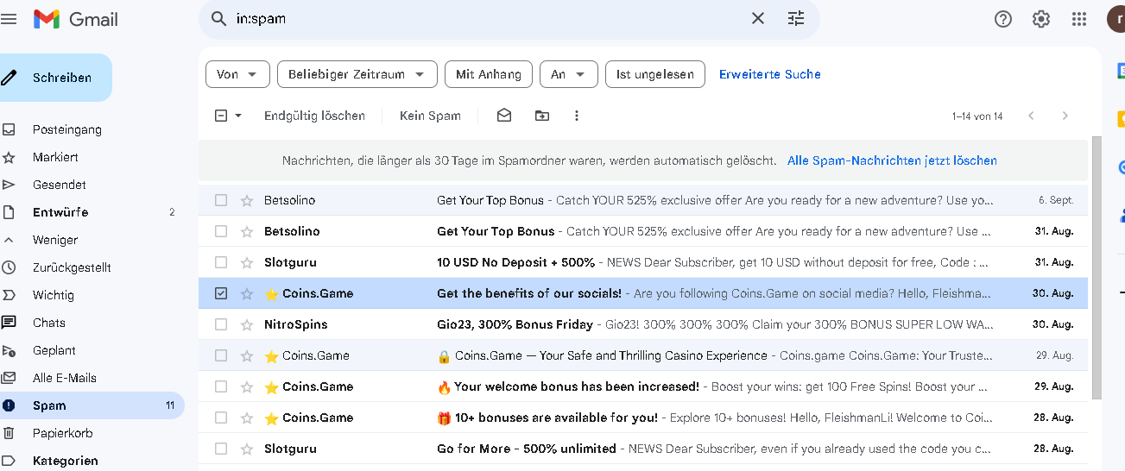The width and height of the screenshot is (1125, 471).
Task: Open the Papierkorb folder
Action: point(62,433)
